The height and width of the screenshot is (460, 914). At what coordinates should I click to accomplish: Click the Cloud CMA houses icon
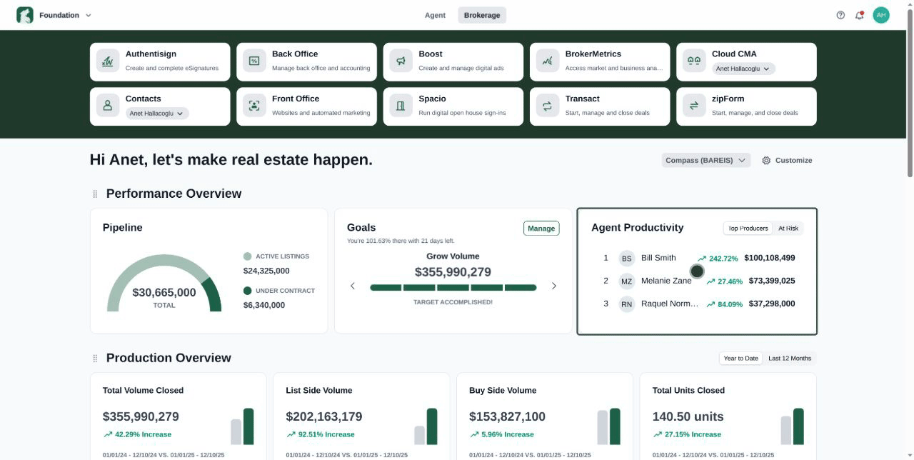click(693, 61)
